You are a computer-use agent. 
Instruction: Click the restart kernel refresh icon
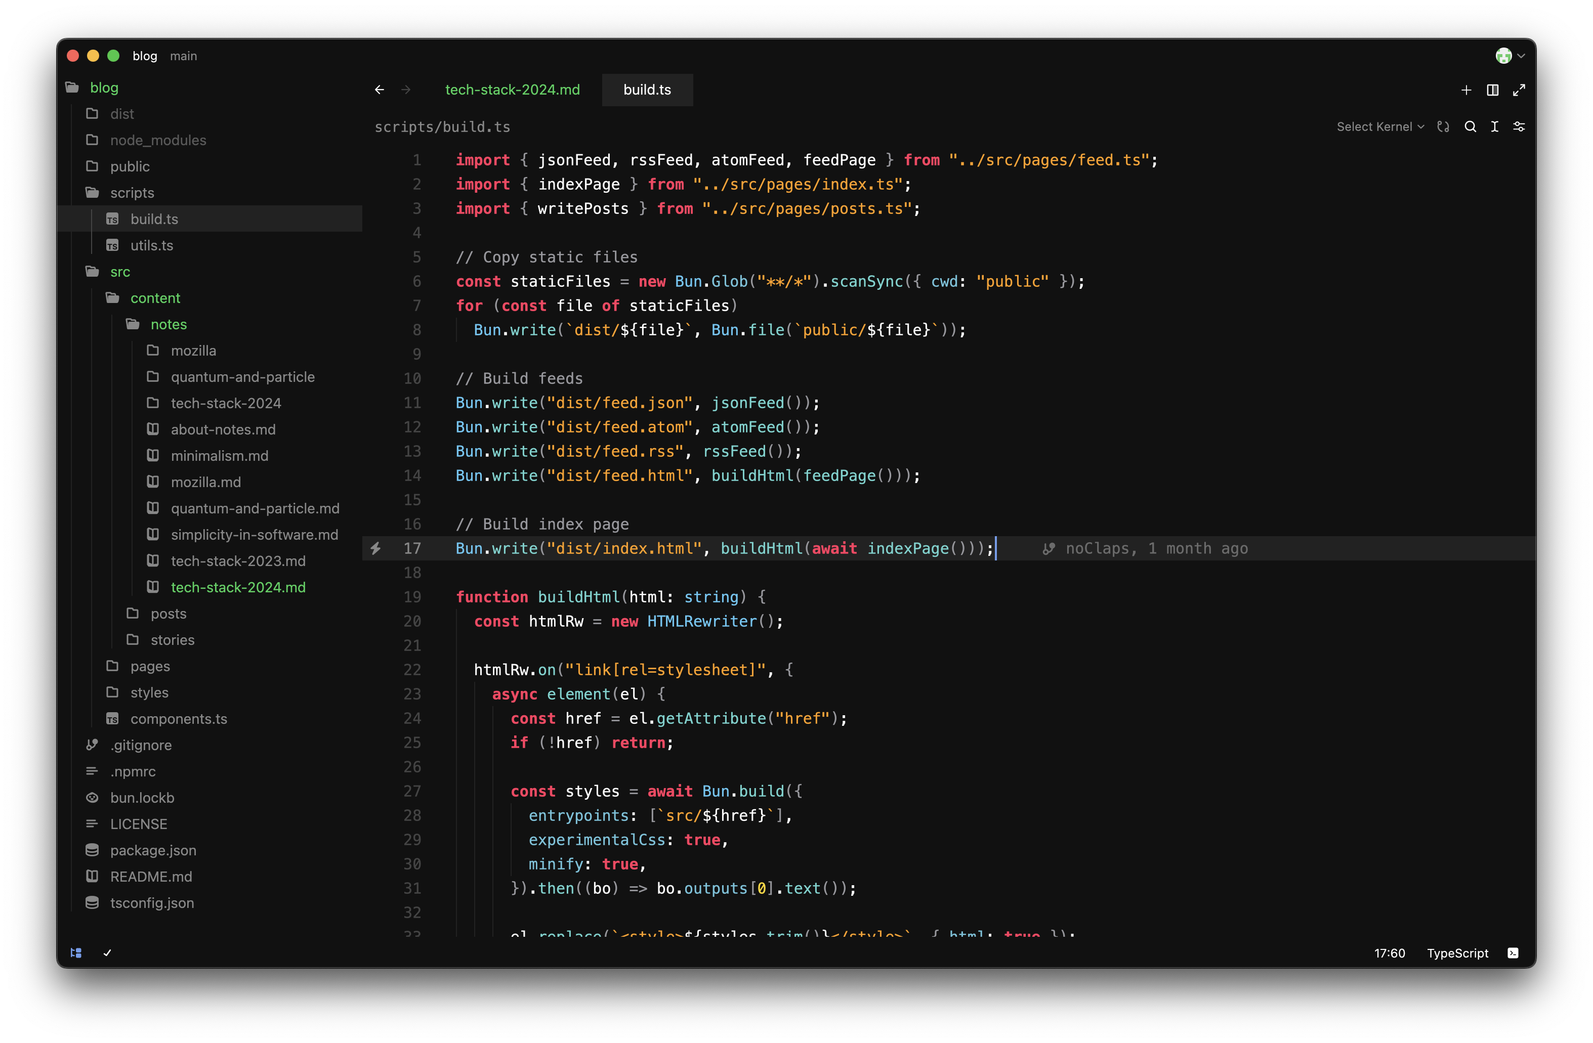coord(1443,126)
